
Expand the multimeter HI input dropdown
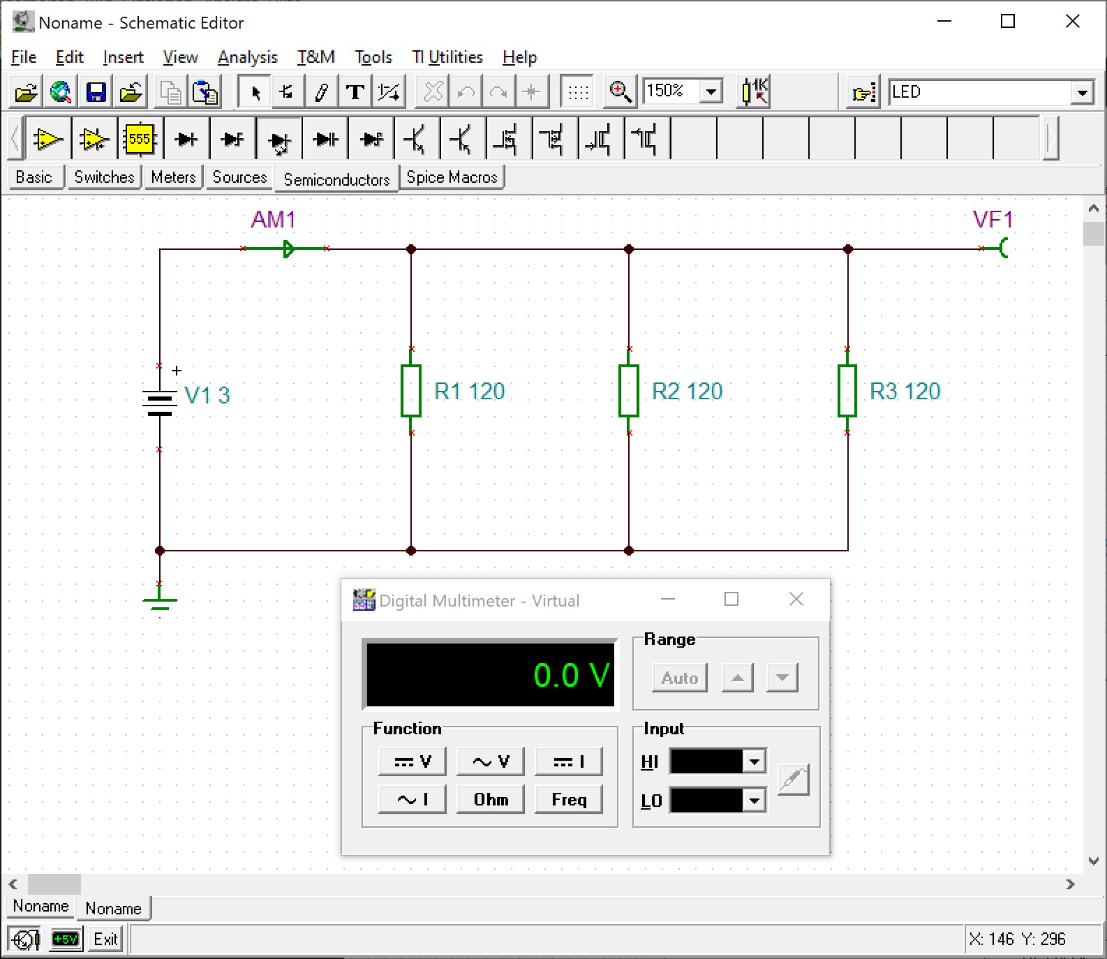(x=754, y=761)
